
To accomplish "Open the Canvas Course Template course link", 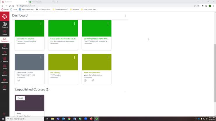I will coord(25,39).
